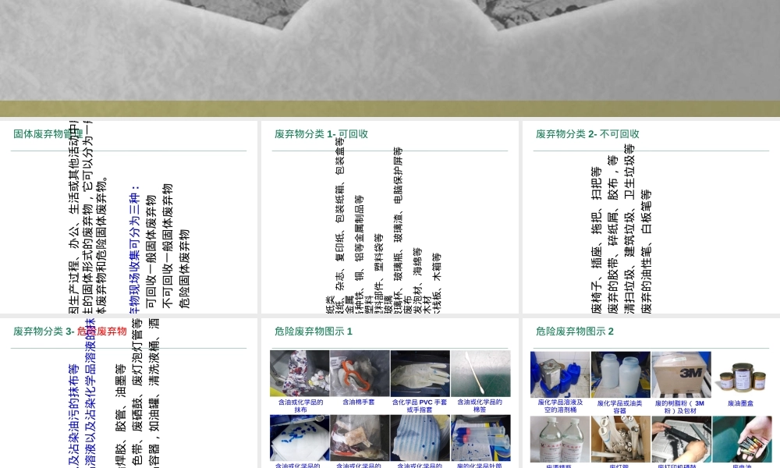Click the solvent barrel photo
Viewport: 780px width, 468px height.
click(x=560, y=374)
